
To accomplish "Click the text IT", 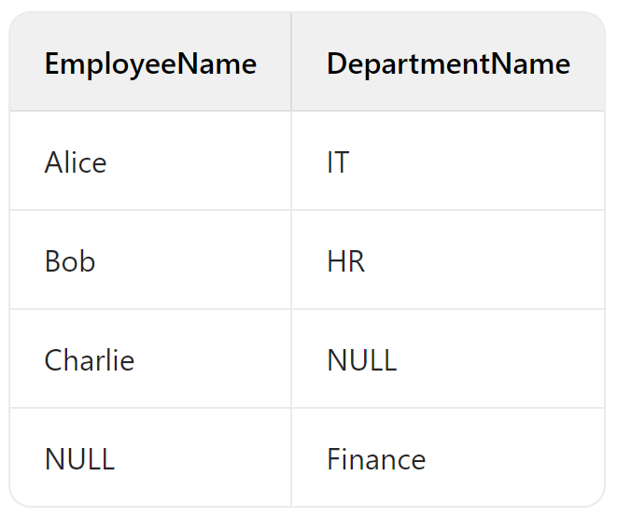I will (x=338, y=162).
